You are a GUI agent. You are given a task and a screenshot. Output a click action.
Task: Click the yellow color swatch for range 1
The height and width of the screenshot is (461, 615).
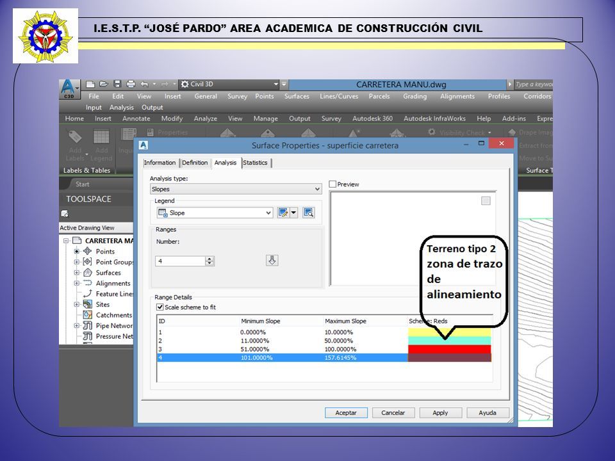(x=450, y=332)
